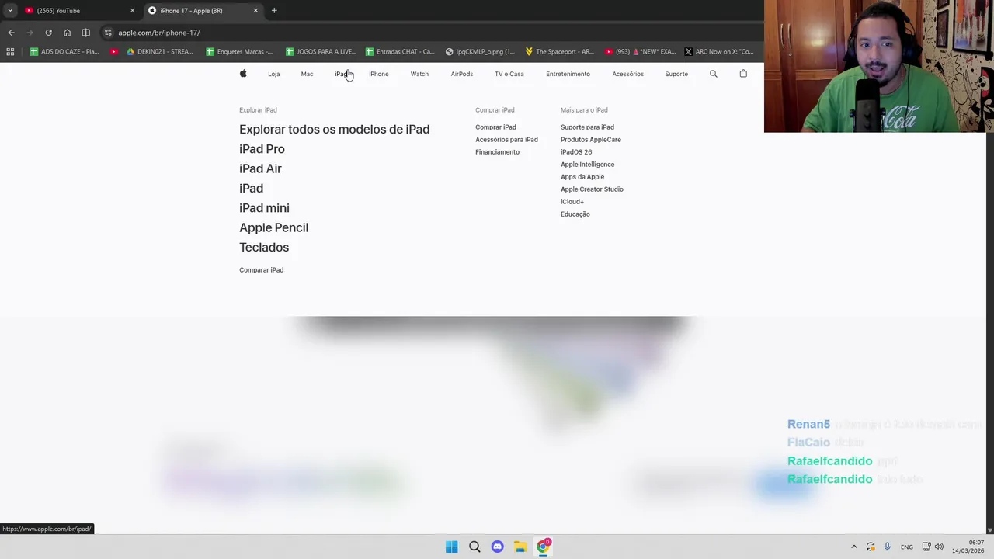Open the browser side panel icon
This screenshot has width=994, height=559.
(x=85, y=33)
